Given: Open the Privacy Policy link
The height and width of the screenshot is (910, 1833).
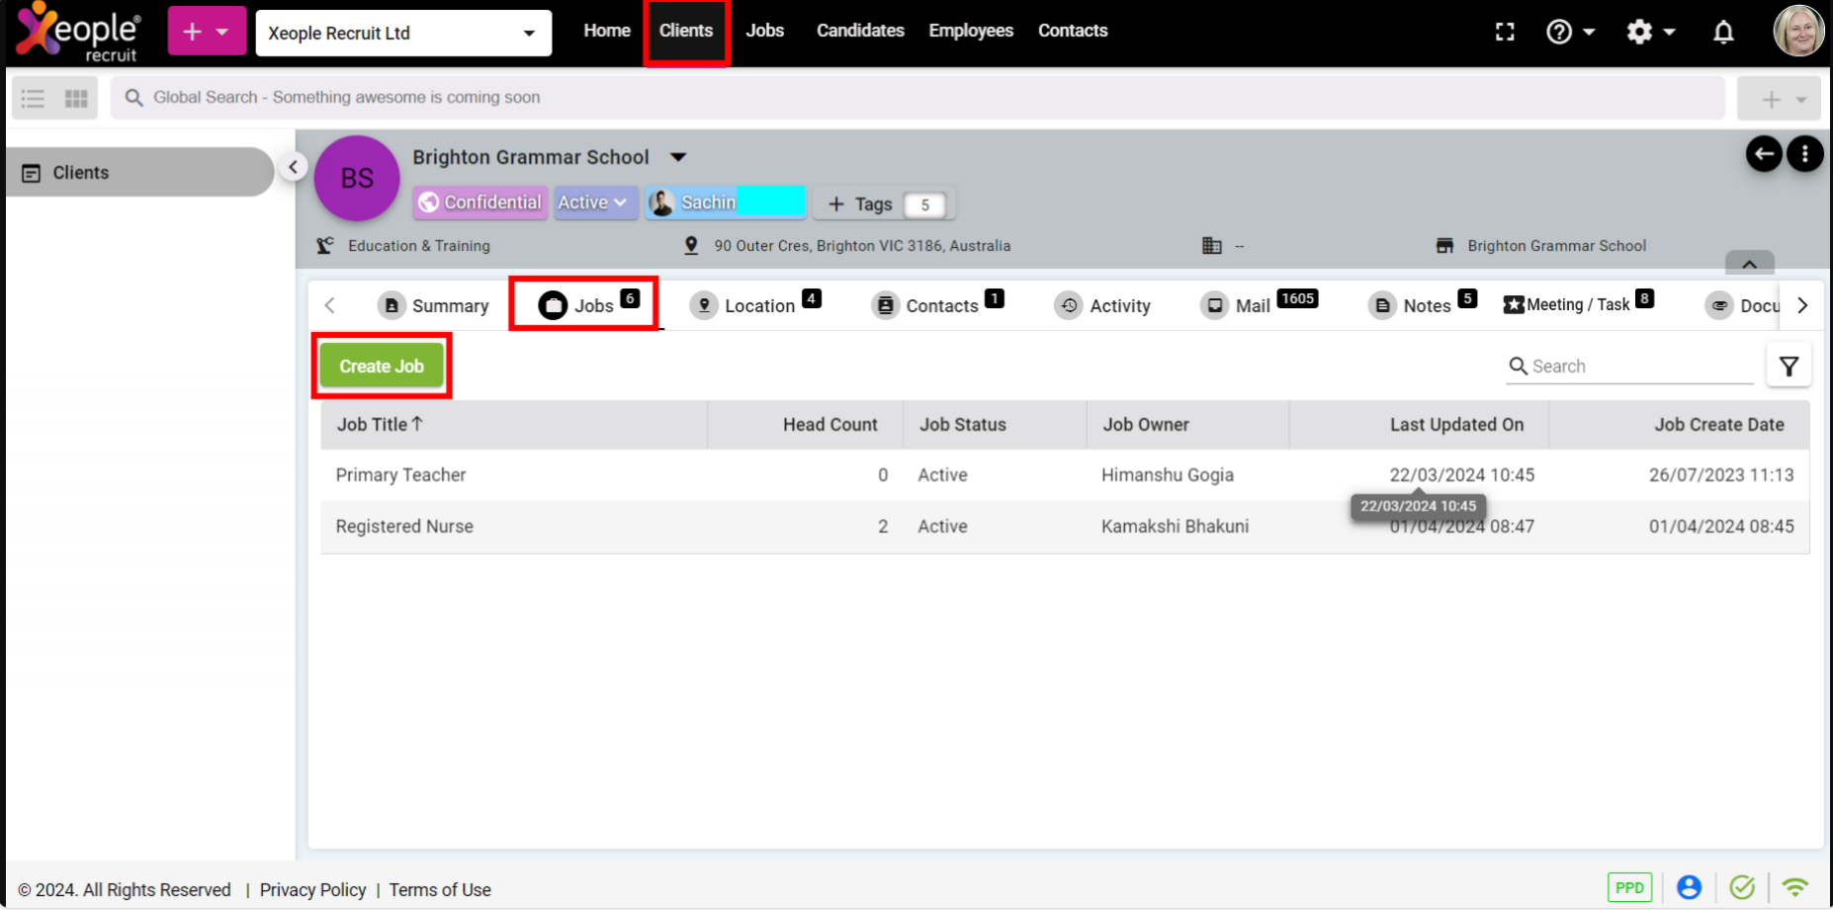Looking at the screenshot, I should [x=312, y=890].
